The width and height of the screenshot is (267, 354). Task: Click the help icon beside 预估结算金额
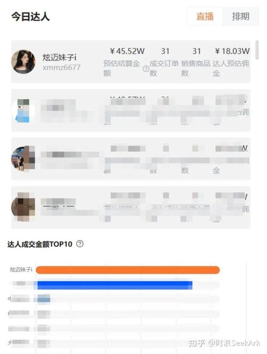[146, 69]
